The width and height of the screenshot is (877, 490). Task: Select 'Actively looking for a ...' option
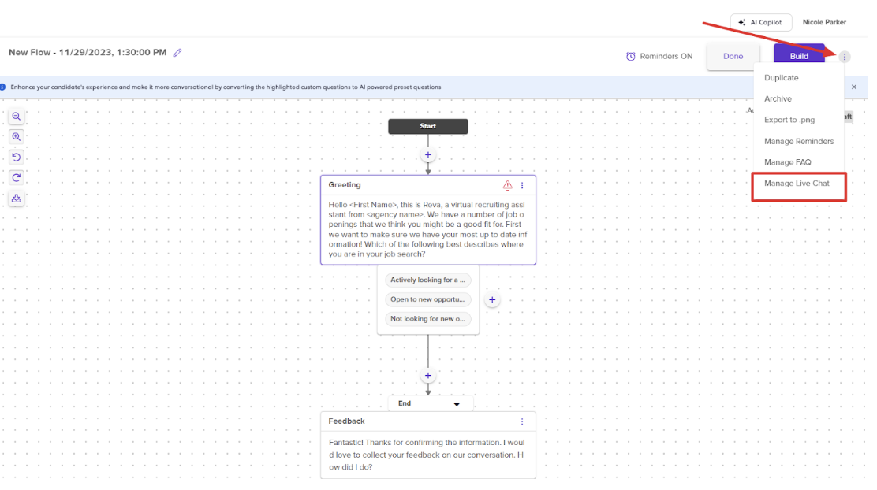pos(428,280)
